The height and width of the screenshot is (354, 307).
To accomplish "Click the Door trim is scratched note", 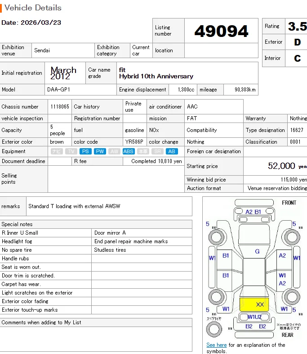I will click(28, 276).
